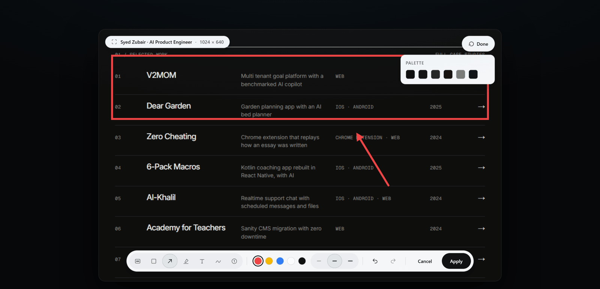Choose the thick stroke width
Screen dimensions: 600x289
pos(350,261)
